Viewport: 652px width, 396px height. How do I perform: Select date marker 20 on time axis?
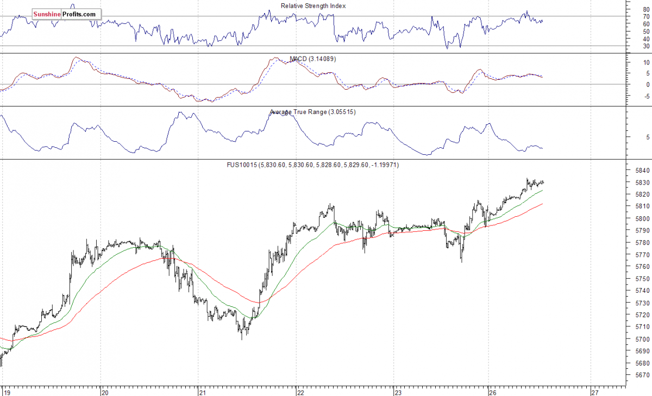(x=105, y=392)
